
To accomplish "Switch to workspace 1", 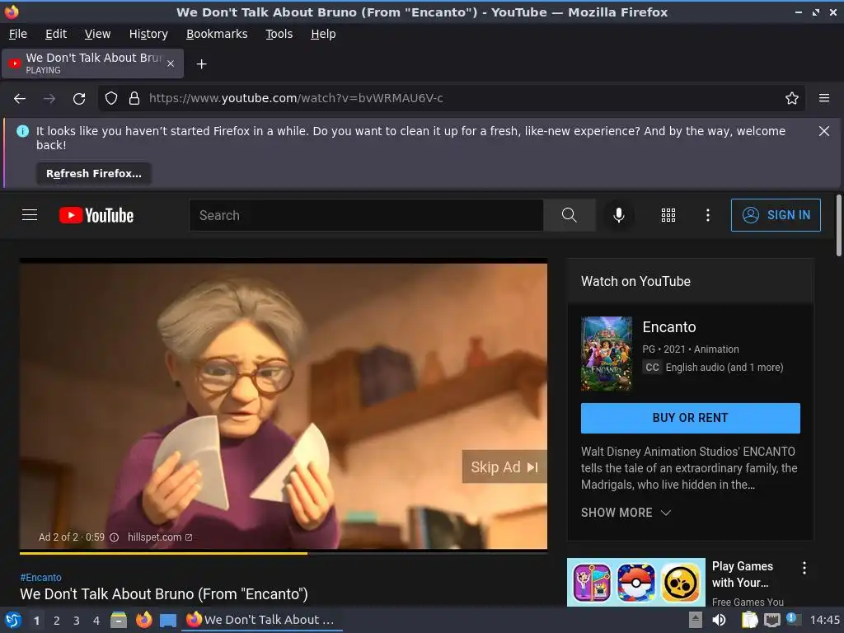I will [x=36, y=621].
